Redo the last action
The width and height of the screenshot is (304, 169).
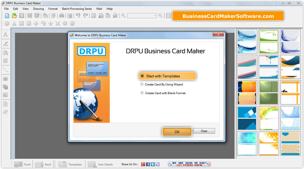point(85,15)
